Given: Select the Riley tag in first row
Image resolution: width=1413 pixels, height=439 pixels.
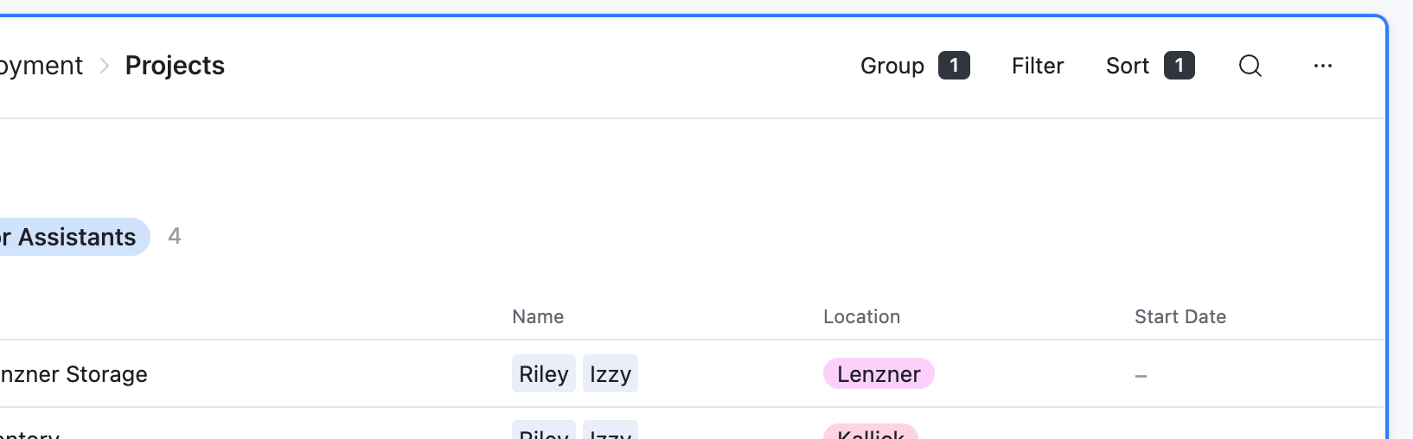Looking at the screenshot, I should [x=543, y=373].
